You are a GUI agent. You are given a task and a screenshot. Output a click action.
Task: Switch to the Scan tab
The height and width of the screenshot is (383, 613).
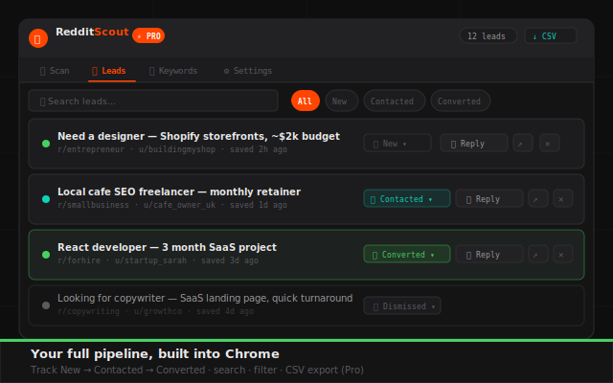click(55, 71)
